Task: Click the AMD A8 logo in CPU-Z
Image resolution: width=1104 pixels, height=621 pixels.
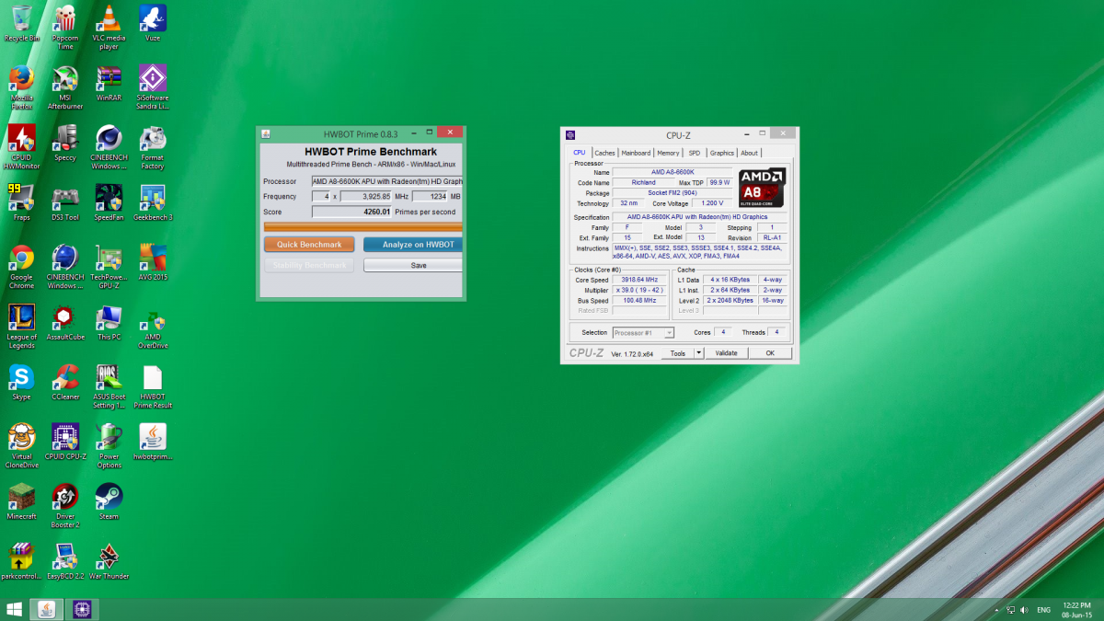Action: tap(762, 187)
